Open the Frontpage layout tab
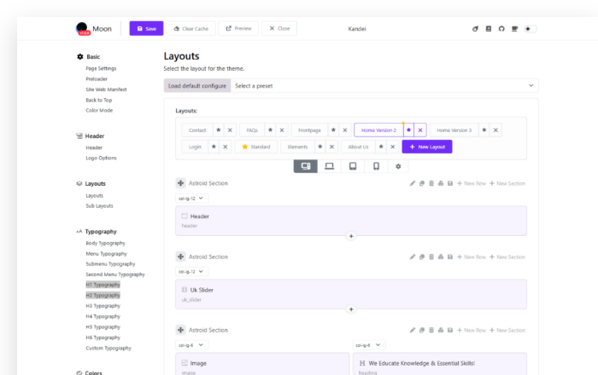 [309, 130]
